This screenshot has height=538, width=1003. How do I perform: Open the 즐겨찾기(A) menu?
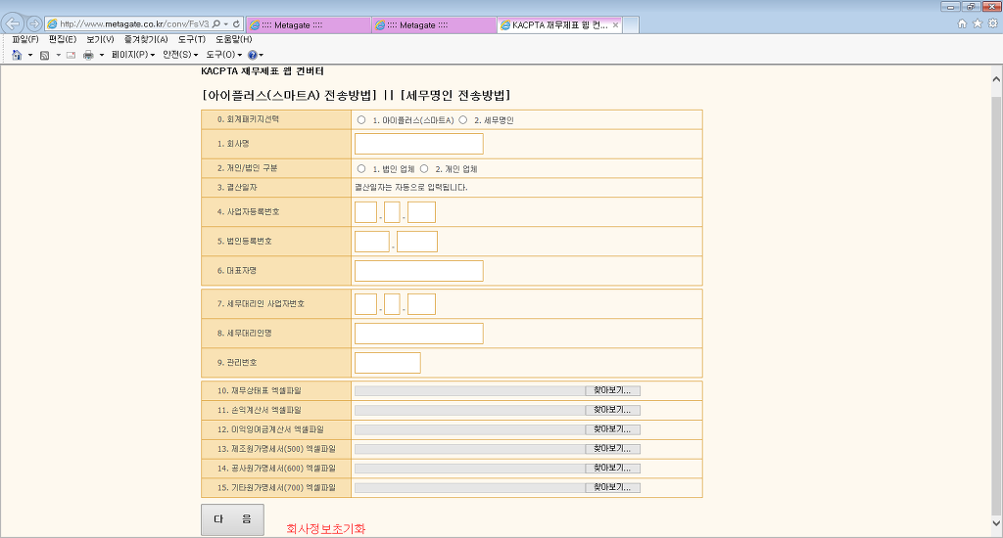[x=146, y=39]
